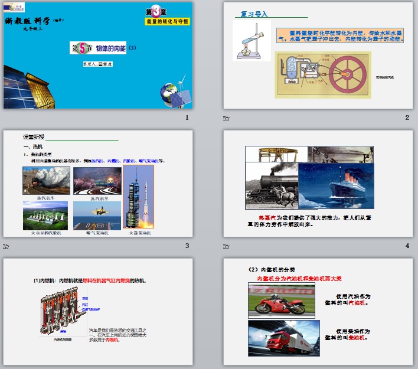Click the jet fighter picture on slide 3
The image size is (418, 369).
tap(97, 215)
